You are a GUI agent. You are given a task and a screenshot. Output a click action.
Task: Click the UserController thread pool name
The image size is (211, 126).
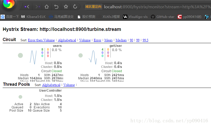tap(50, 91)
